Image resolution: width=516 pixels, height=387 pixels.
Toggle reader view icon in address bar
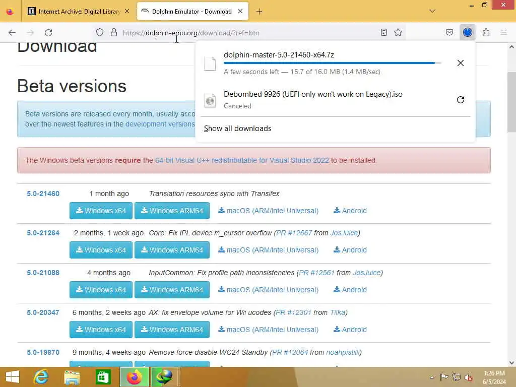coord(383,32)
